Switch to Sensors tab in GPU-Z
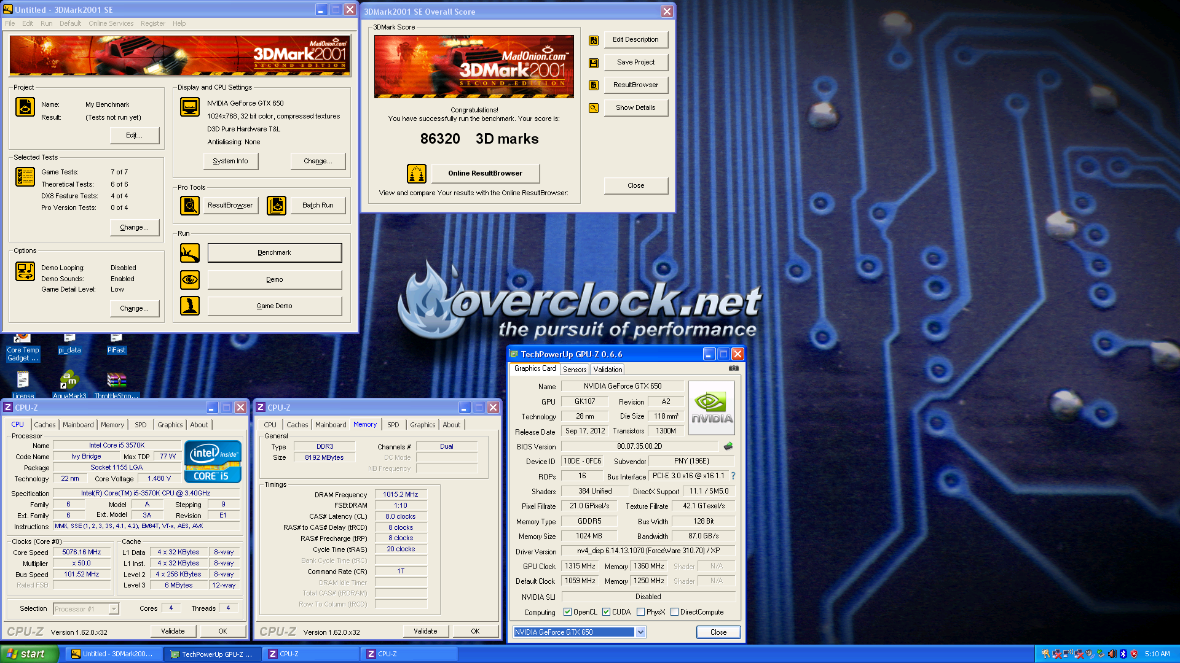Image resolution: width=1180 pixels, height=663 pixels. click(575, 370)
